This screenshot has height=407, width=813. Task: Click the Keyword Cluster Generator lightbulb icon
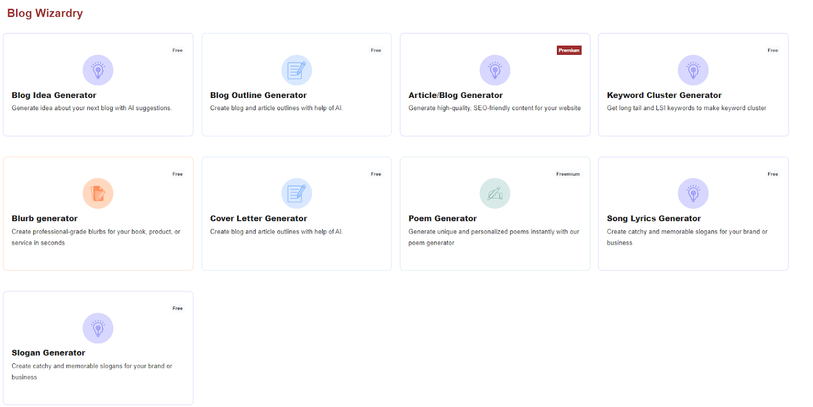tap(693, 70)
